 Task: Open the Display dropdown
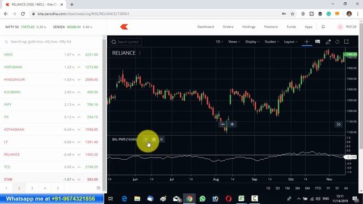click(x=252, y=41)
